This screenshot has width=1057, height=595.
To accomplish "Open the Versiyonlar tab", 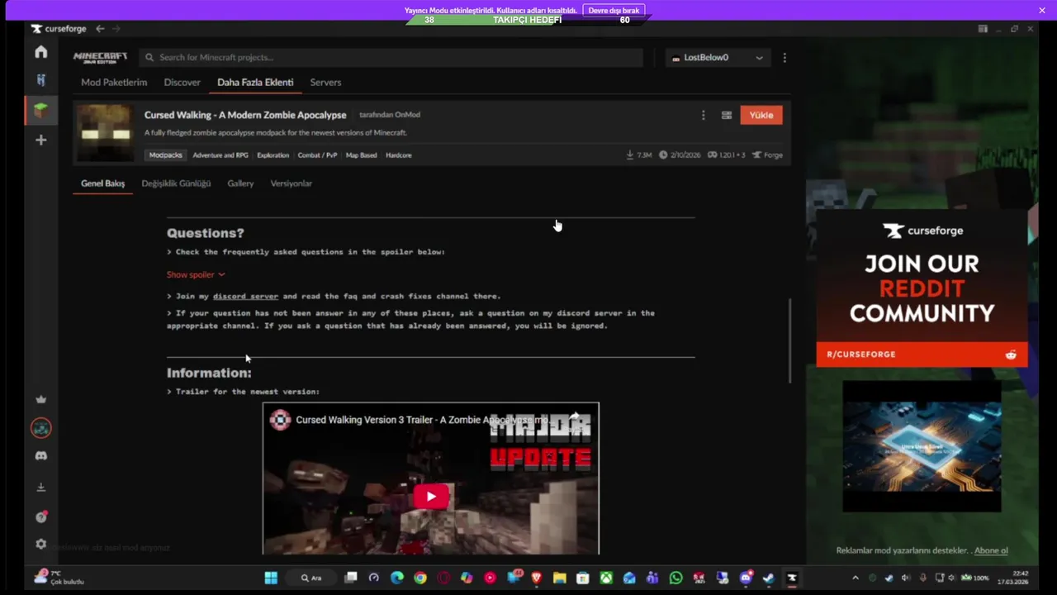I will [291, 183].
